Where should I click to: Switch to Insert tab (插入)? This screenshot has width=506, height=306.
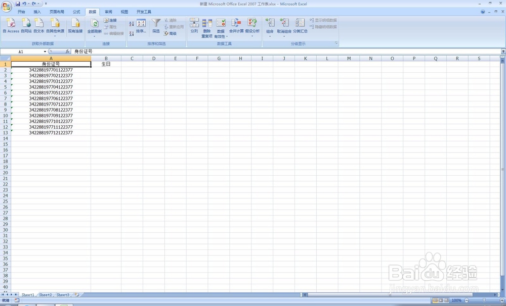(x=37, y=12)
